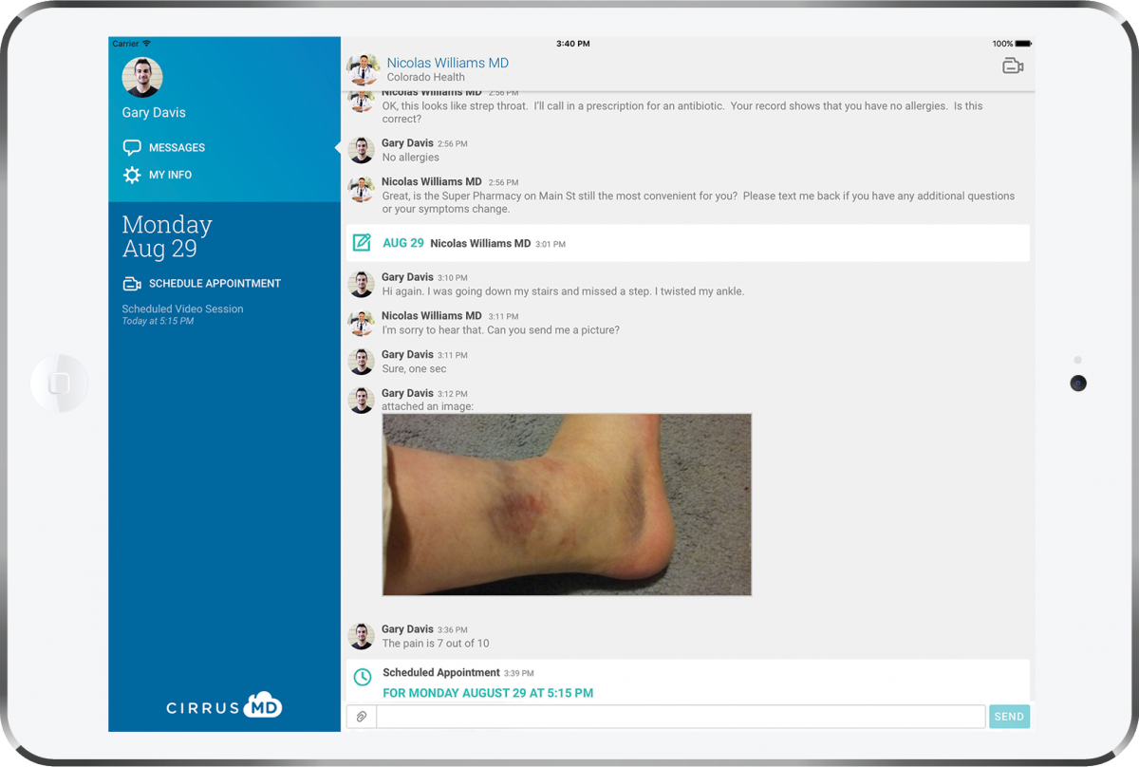This screenshot has width=1139, height=767.
Task: Open 'FOR MONDAY AUGUST 29 AT 5:15 PM' appointment
Action: click(x=488, y=693)
